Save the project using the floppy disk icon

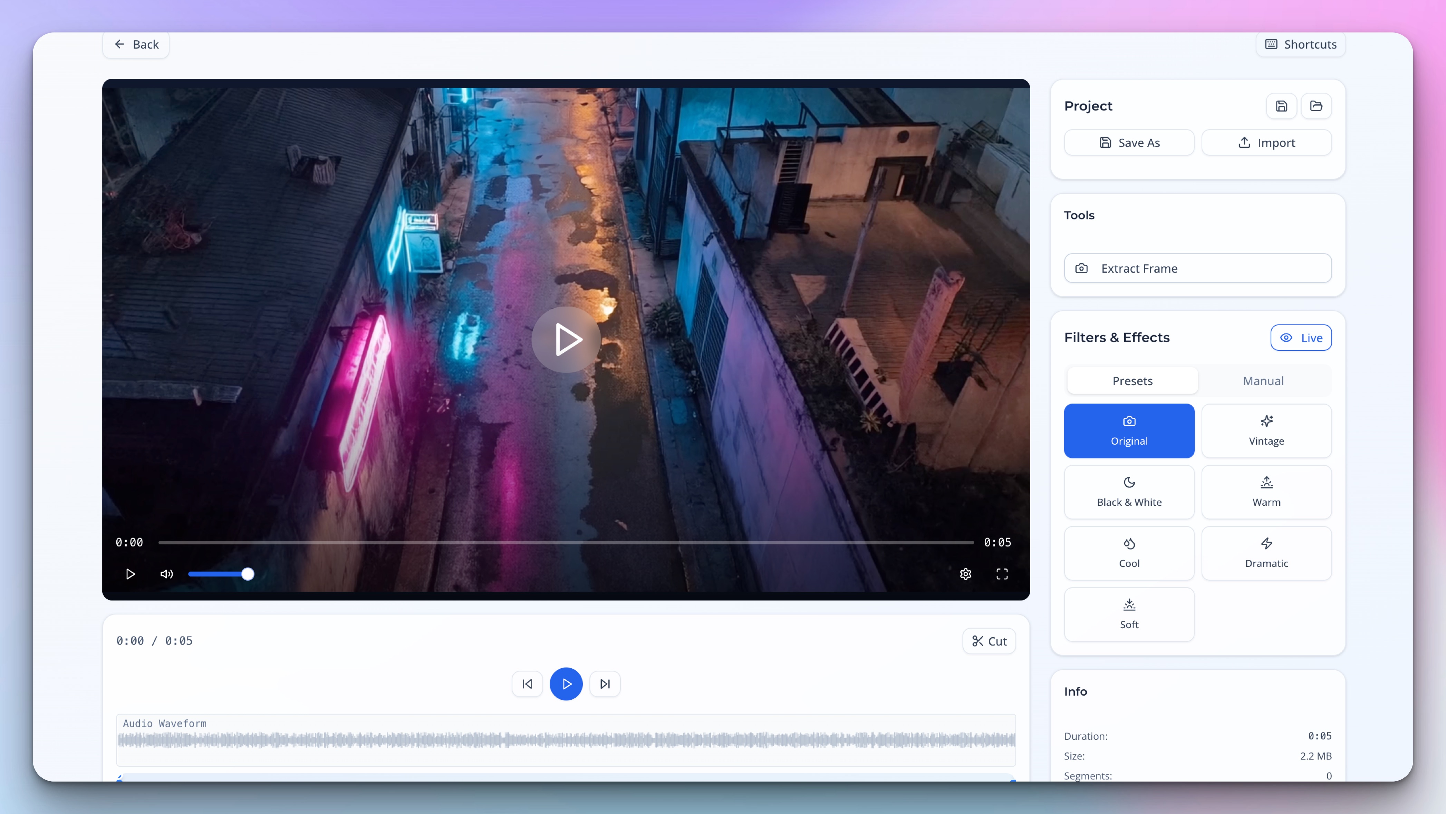point(1282,106)
